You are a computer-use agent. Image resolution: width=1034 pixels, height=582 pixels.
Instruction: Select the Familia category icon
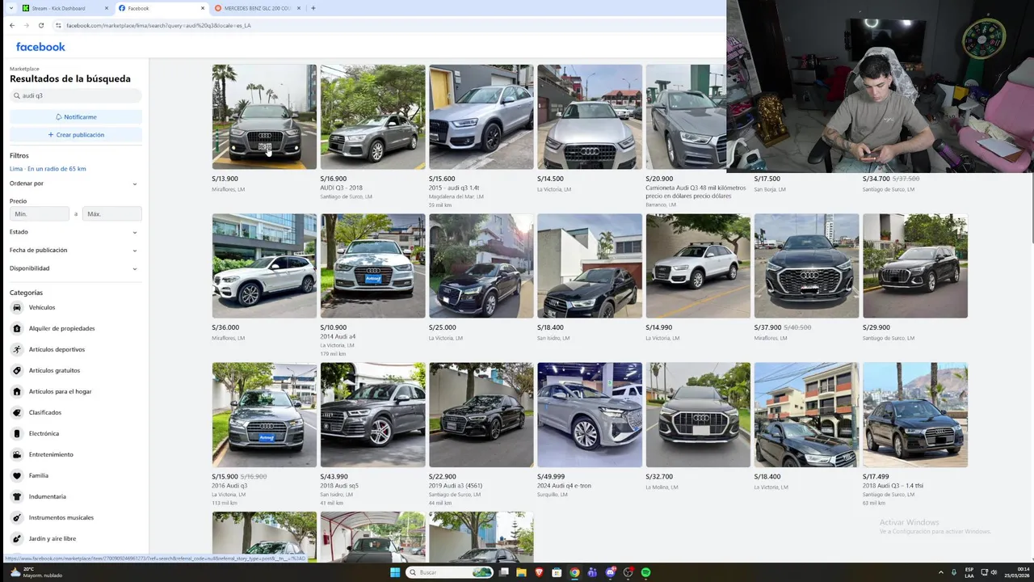point(17,475)
